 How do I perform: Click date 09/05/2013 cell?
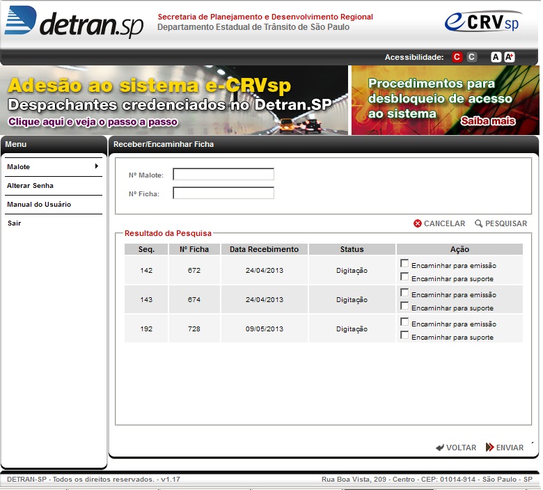click(265, 329)
